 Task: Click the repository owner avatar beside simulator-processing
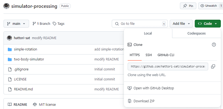point(6,6)
